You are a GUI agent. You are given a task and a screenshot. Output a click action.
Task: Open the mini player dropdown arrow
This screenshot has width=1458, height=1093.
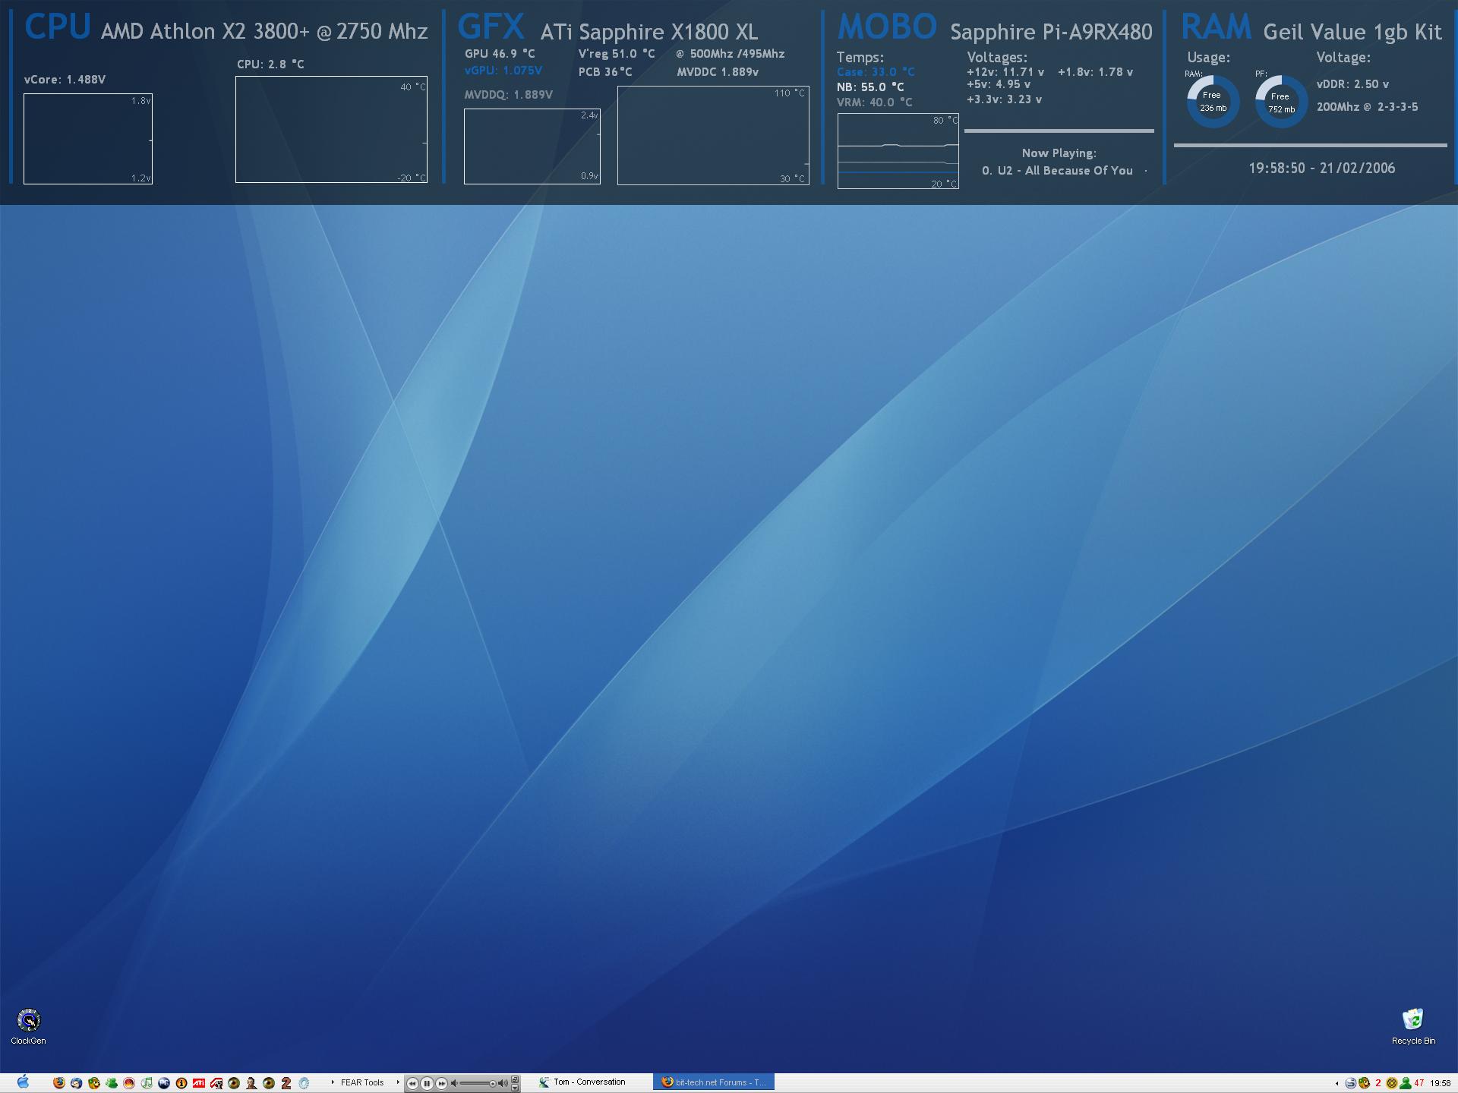[515, 1088]
